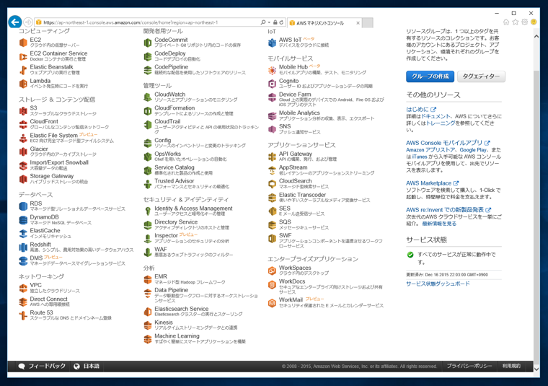Go back with the browser back arrow
Image resolution: width=548 pixels, height=386 pixels.
click(x=15, y=22)
